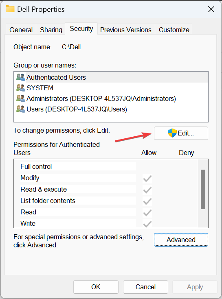Click the UAC shield icon on Edit
222x299 pixels.
[x=172, y=133]
